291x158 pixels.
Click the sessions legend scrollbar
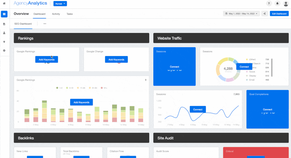point(272,68)
